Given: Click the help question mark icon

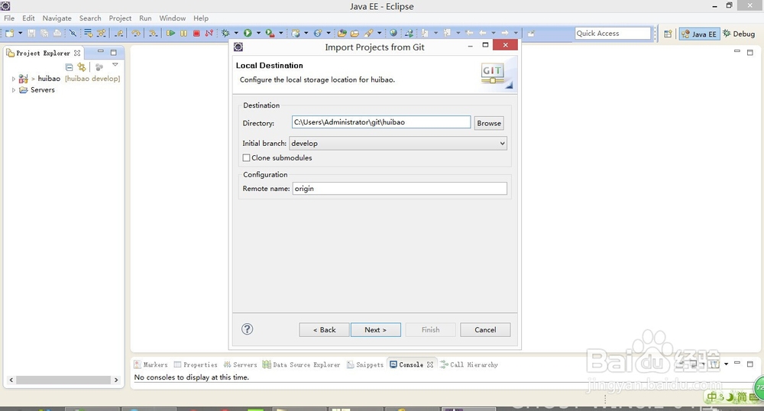Looking at the screenshot, I should click(x=247, y=329).
